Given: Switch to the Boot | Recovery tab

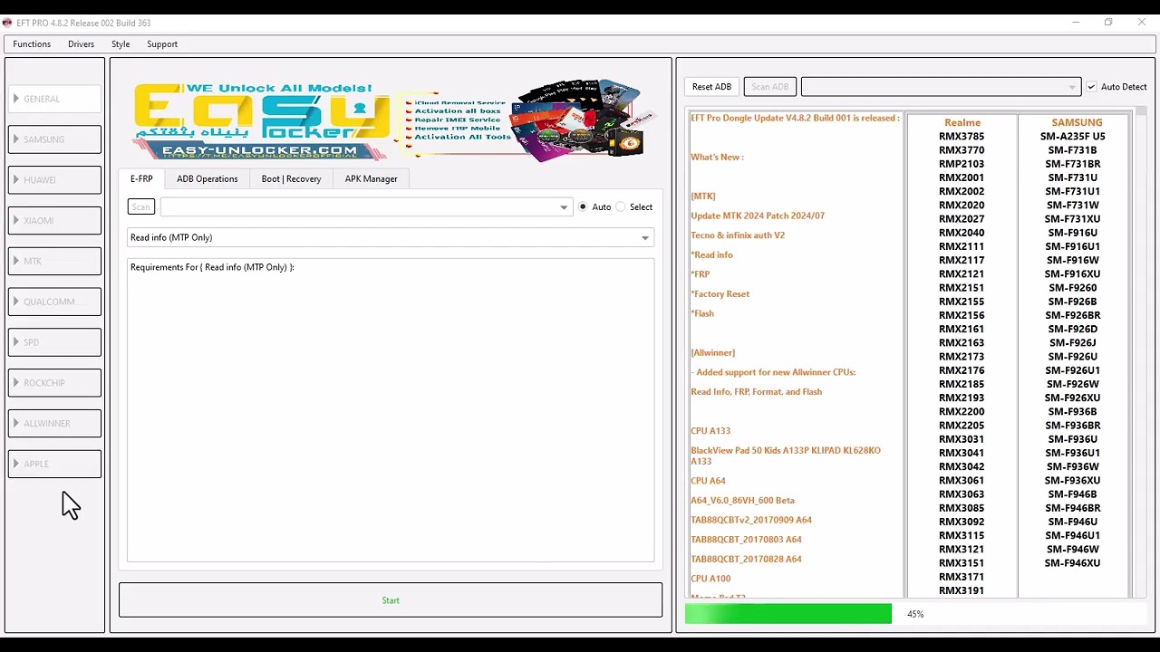Looking at the screenshot, I should coord(291,178).
